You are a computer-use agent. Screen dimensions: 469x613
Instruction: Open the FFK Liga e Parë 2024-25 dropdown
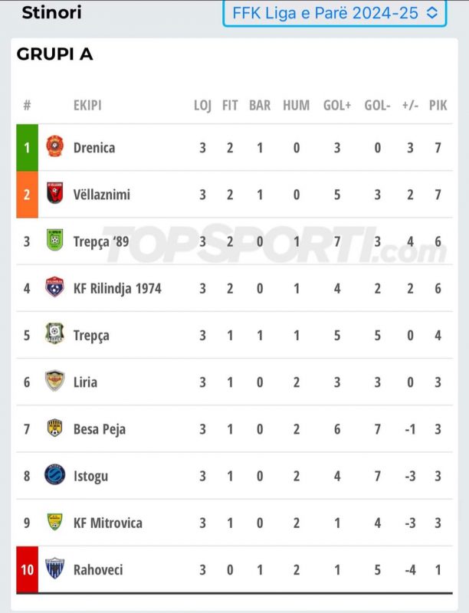coord(335,13)
